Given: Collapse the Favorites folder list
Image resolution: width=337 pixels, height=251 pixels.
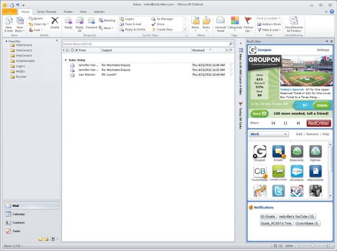Looking at the screenshot, I should tap(6, 41).
